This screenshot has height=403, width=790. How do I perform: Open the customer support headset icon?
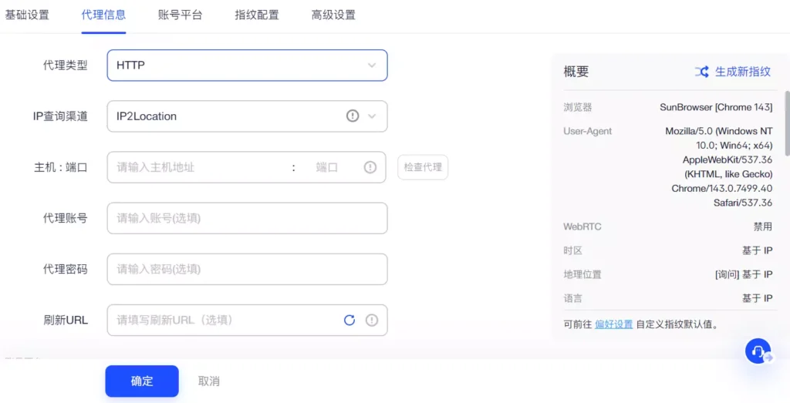(x=758, y=351)
